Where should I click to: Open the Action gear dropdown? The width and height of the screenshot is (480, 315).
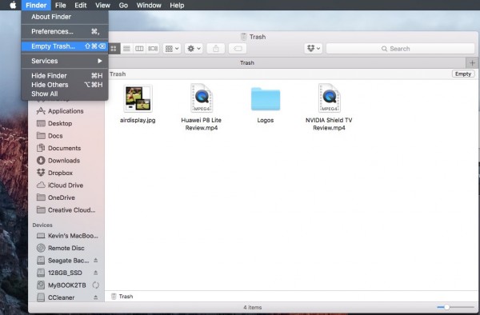(194, 49)
